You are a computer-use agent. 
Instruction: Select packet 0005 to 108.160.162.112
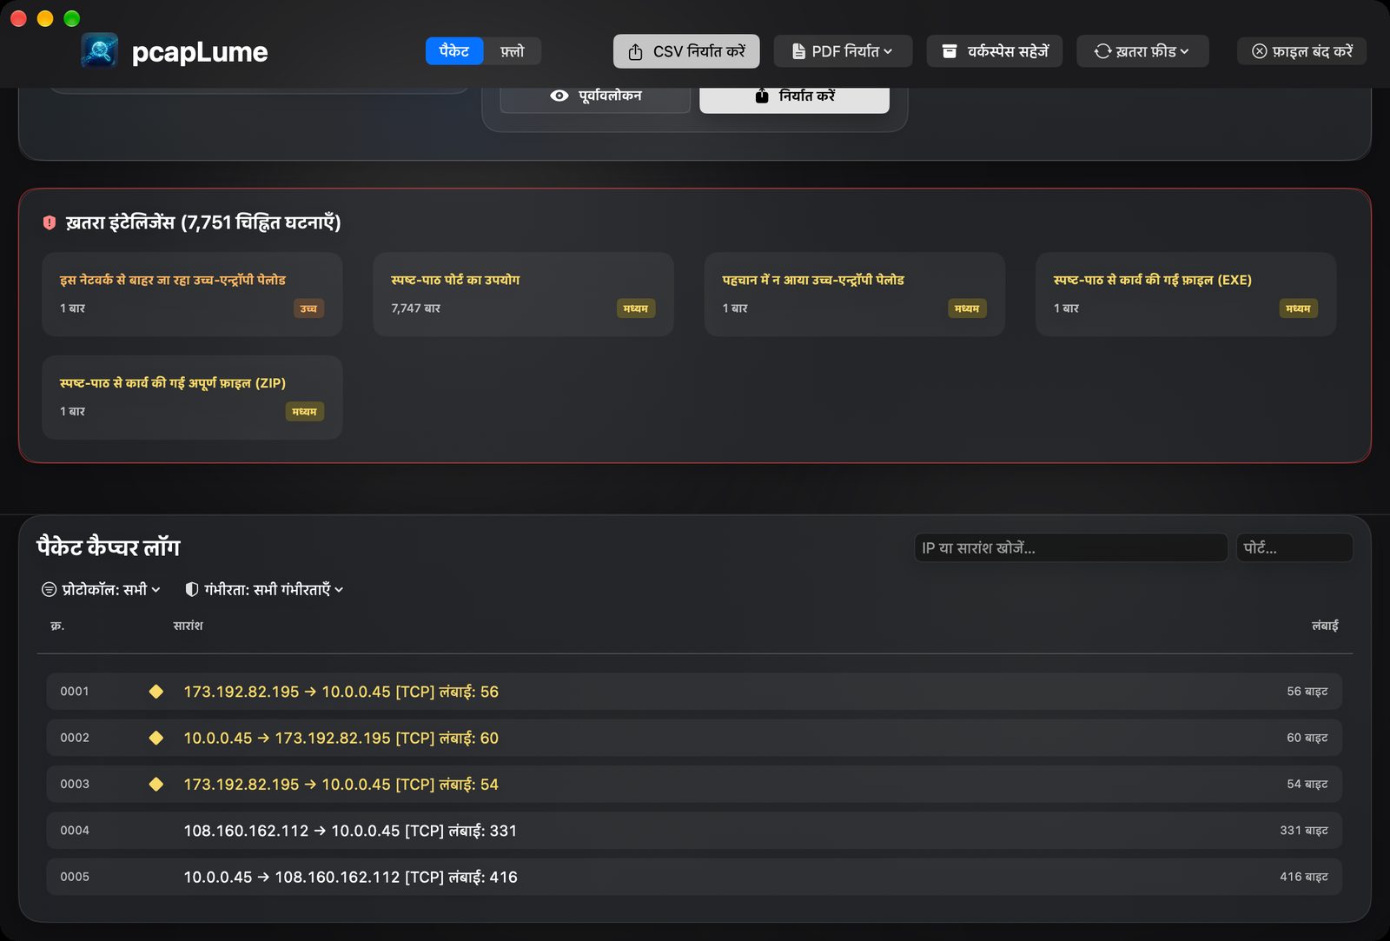pyautogui.click(x=694, y=877)
